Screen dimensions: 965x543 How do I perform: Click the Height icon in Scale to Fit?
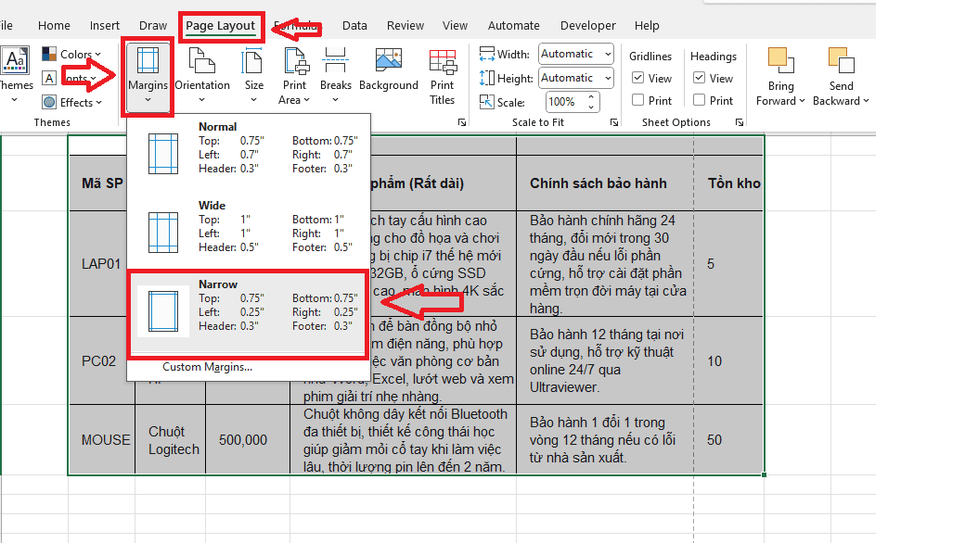[x=487, y=78]
